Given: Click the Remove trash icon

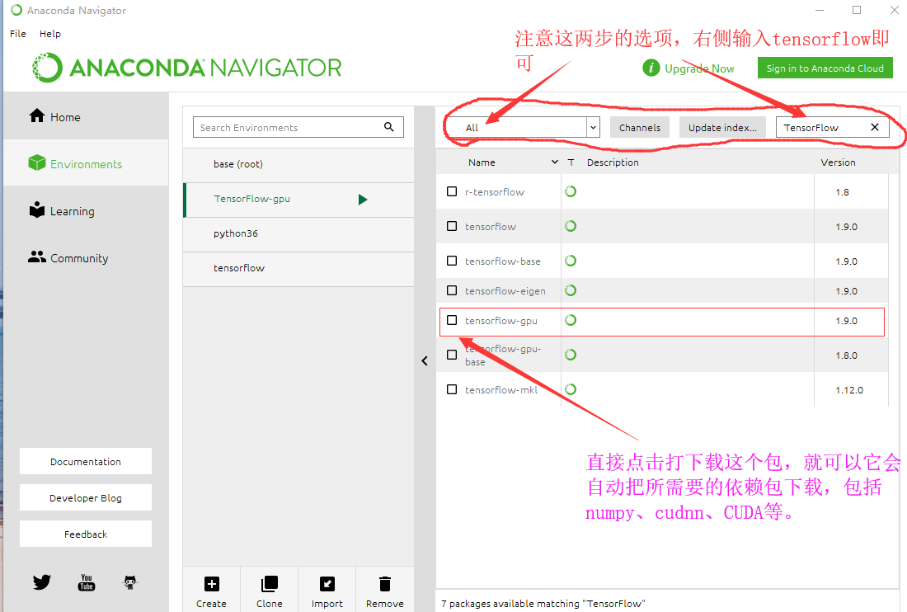Looking at the screenshot, I should click(385, 584).
